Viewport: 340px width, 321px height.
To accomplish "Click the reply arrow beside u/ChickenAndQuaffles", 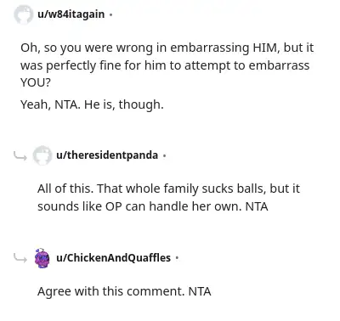I will click(20, 258).
